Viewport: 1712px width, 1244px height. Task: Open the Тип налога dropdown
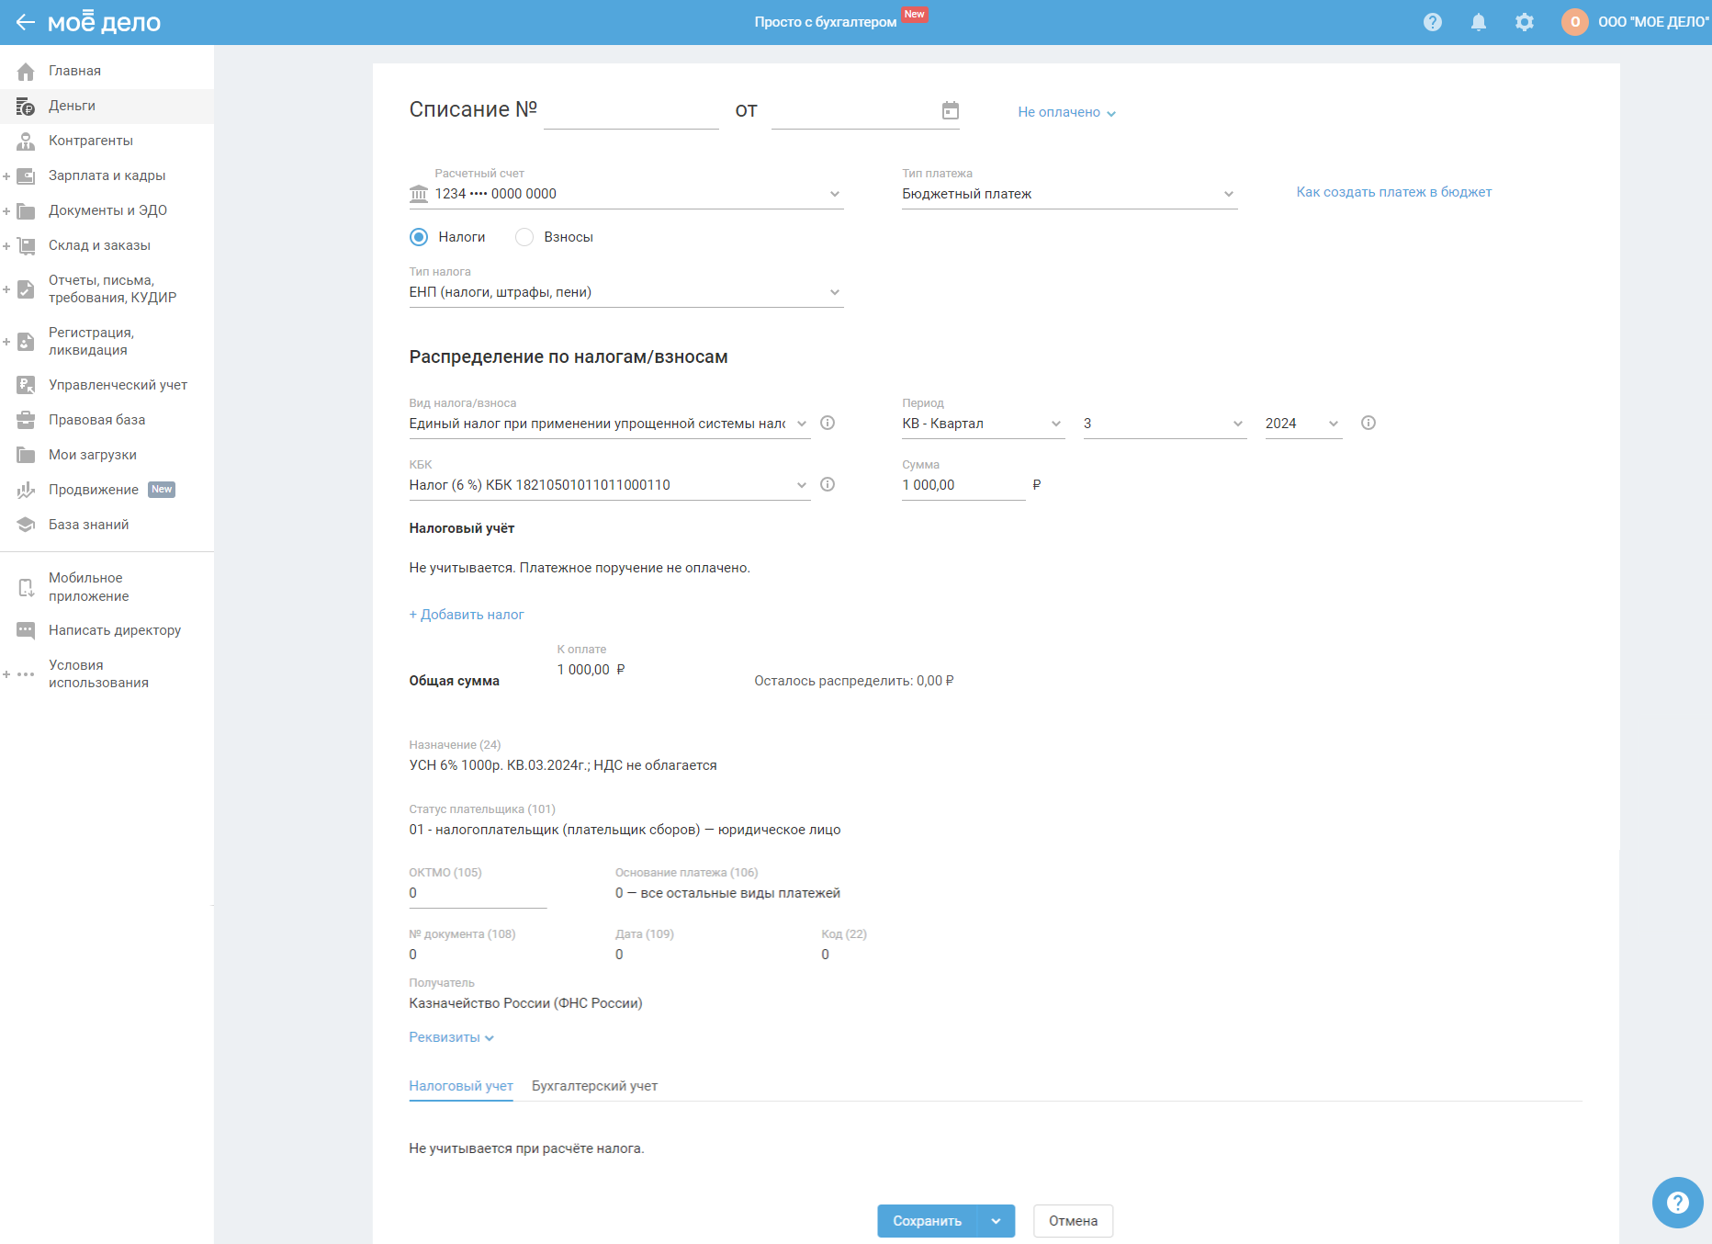(626, 292)
